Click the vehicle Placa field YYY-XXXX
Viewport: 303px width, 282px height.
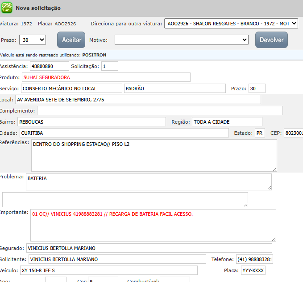click(253, 270)
